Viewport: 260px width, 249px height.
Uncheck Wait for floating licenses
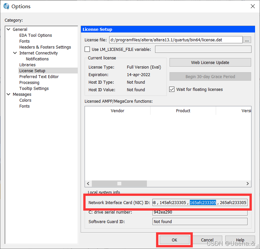172,89
